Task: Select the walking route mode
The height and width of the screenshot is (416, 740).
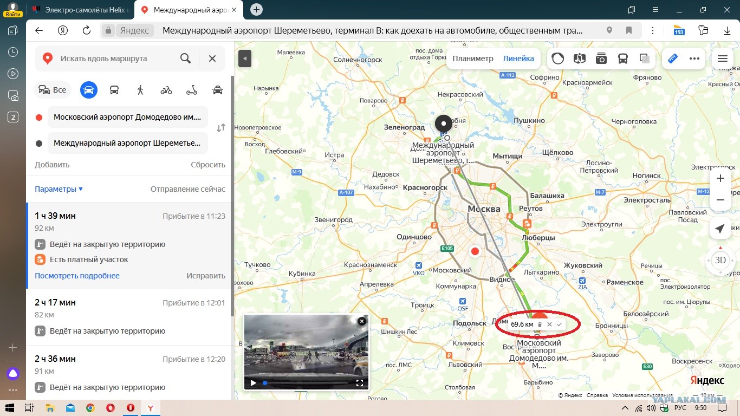Action: point(140,90)
